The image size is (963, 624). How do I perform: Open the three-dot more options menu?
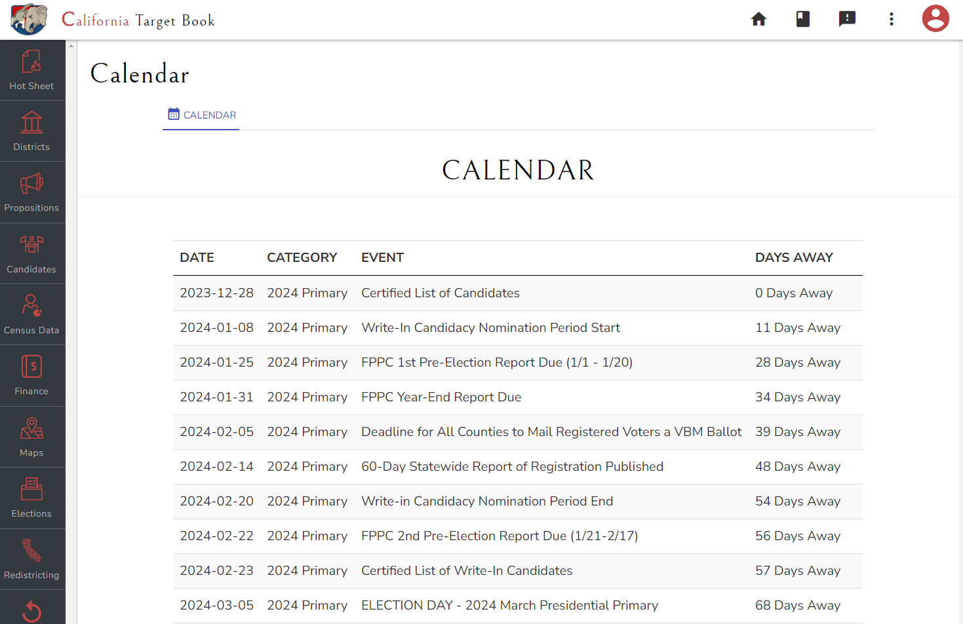pos(892,19)
